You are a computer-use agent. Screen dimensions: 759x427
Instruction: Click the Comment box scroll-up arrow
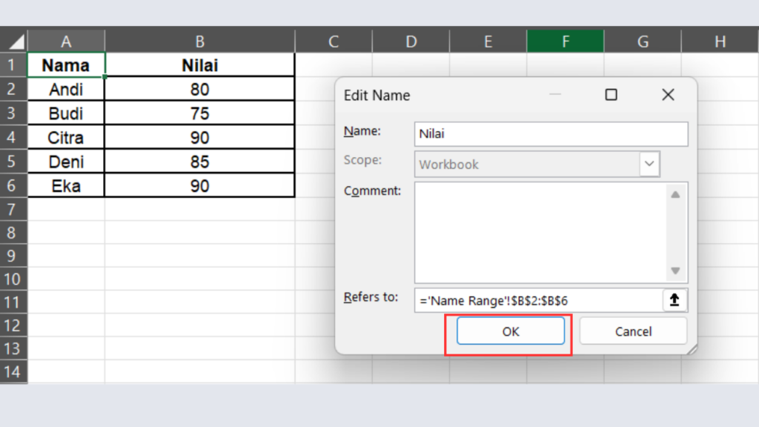tap(675, 195)
